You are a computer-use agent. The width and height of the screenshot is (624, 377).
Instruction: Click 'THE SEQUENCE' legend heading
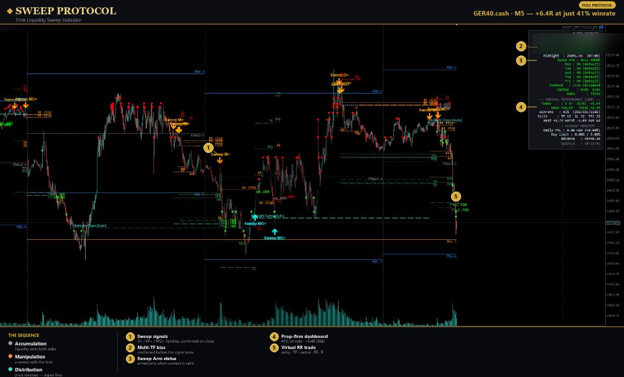click(23, 335)
